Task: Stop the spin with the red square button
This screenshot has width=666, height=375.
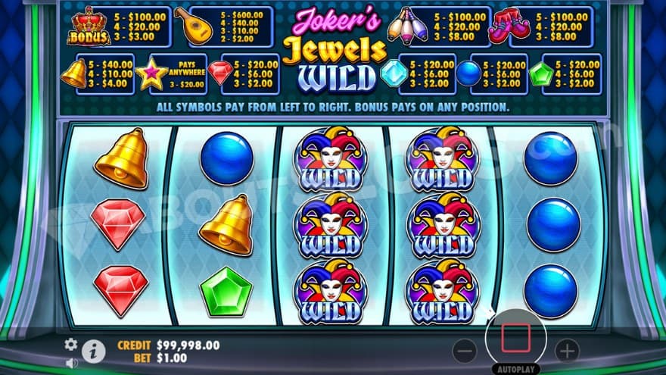Action: [x=515, y=338]
